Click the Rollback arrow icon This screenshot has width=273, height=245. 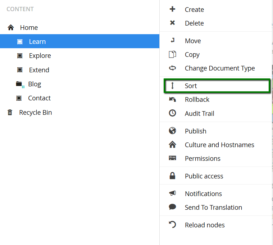tap(172, 100)
